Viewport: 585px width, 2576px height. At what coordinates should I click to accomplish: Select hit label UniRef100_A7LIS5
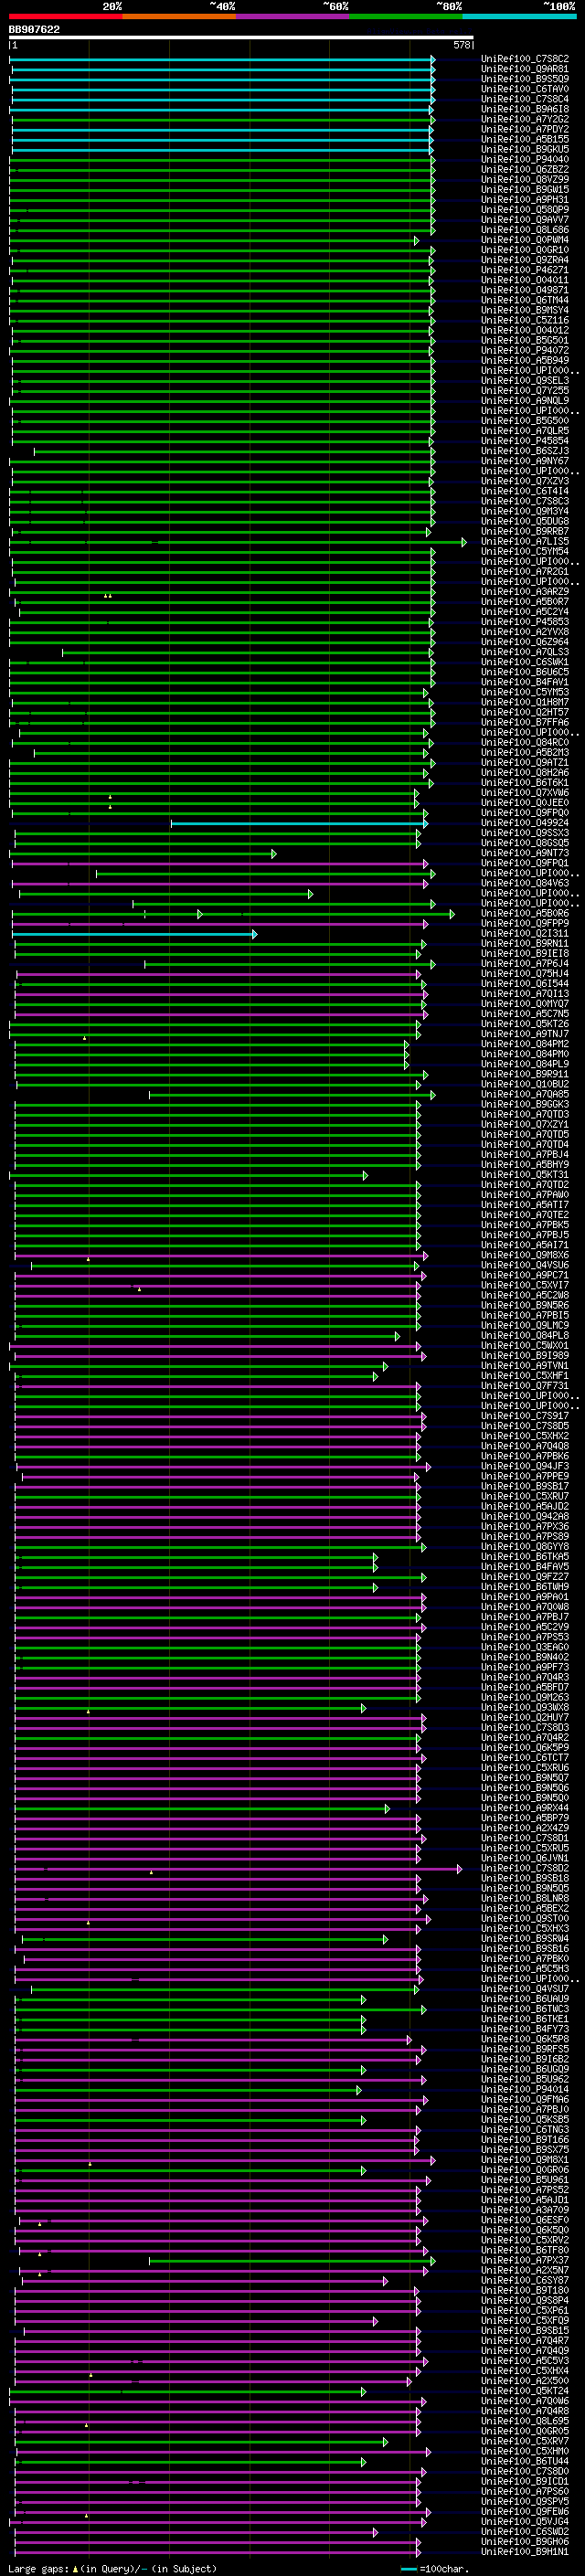pos(525,541)
